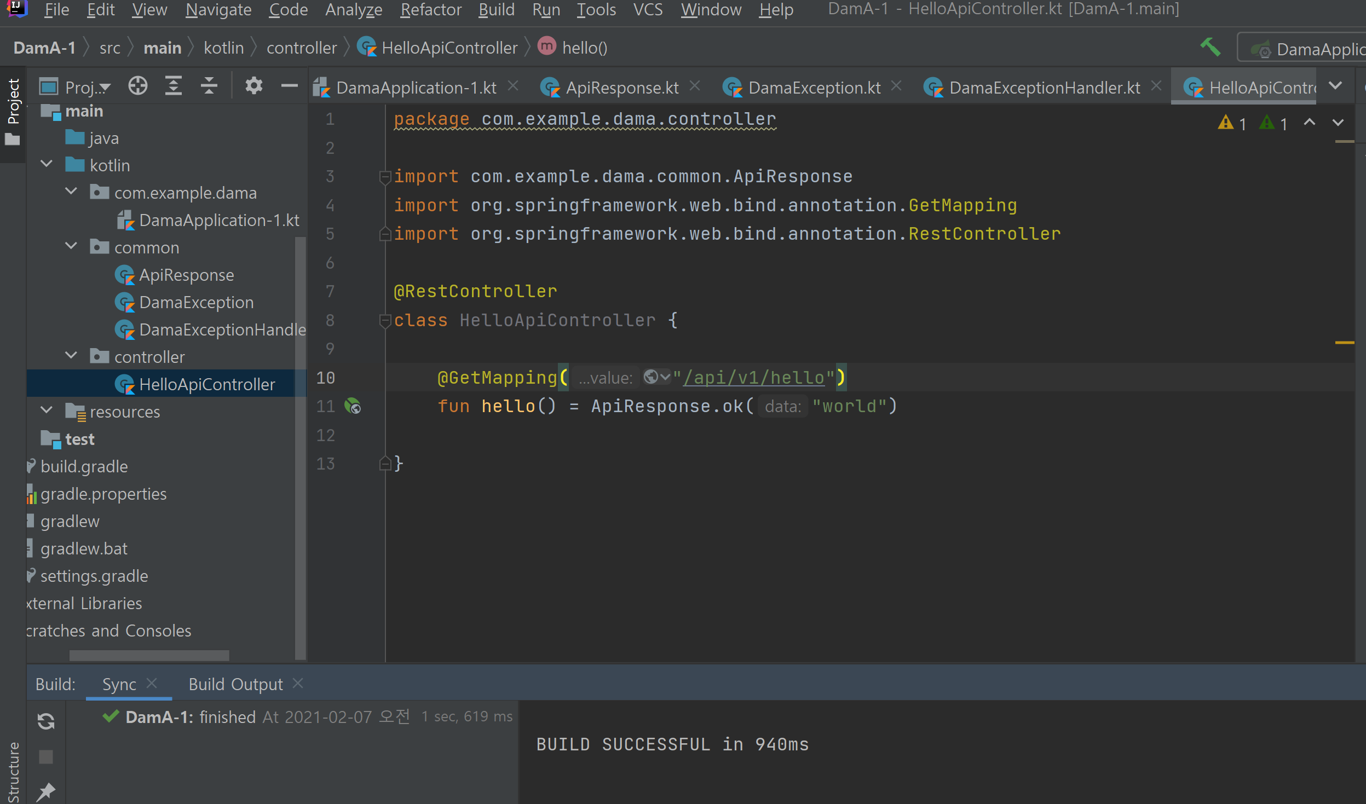Image resolution: width=1366 pixels, height=804 pixels.
Task: Collapse the com.example.dama package node
Action: point(71,191)
